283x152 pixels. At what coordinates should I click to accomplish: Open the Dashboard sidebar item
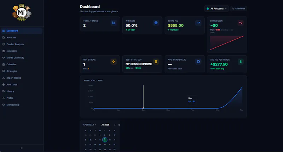point(22,31)
